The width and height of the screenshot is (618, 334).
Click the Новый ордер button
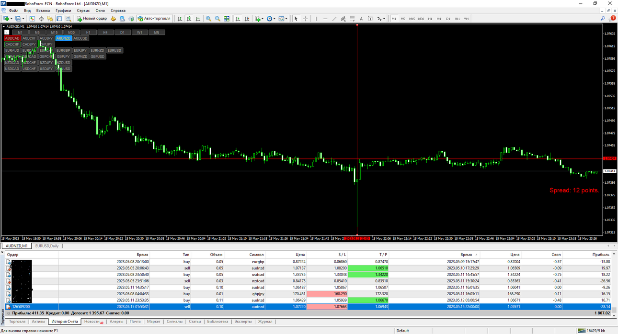[x=92, y=19]
